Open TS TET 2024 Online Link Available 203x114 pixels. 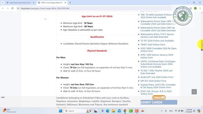157,41
